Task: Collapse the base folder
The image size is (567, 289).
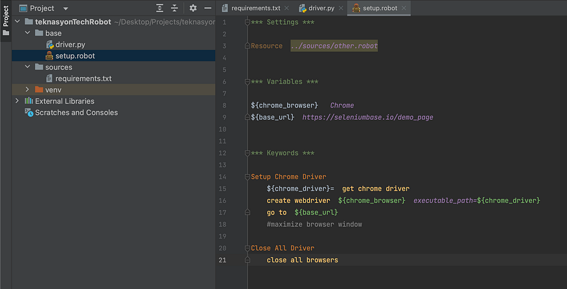Action: (27, 33)
